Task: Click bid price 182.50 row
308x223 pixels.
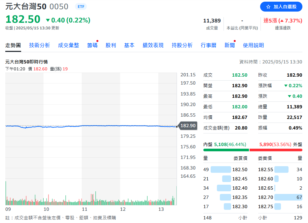Action: 225,169
